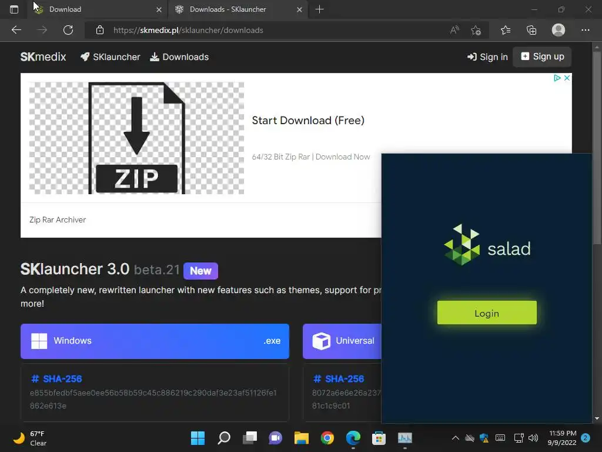Open the tab actions menu icon
This screenshot has width=602, height=452.
point(14,9)
